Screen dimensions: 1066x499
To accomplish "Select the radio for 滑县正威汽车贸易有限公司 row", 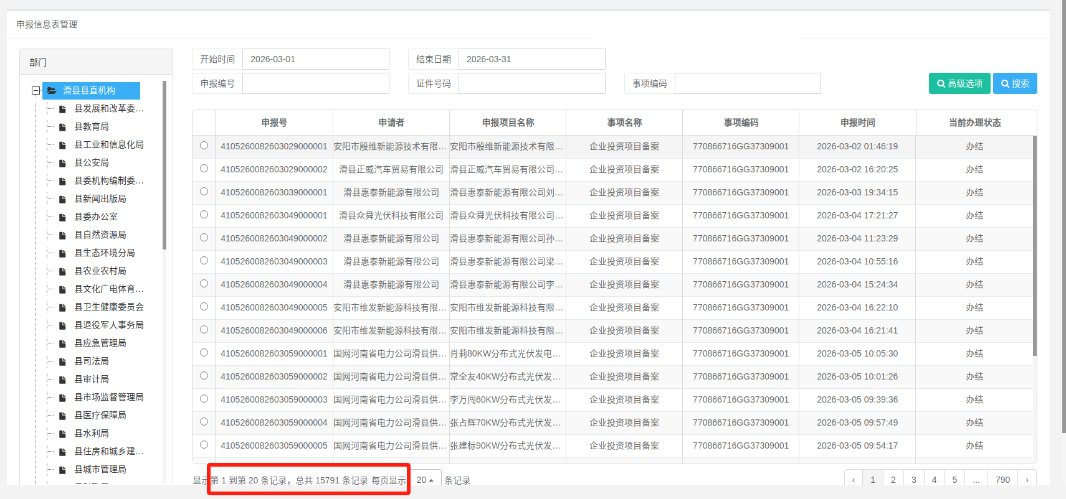I will point(204,169).
